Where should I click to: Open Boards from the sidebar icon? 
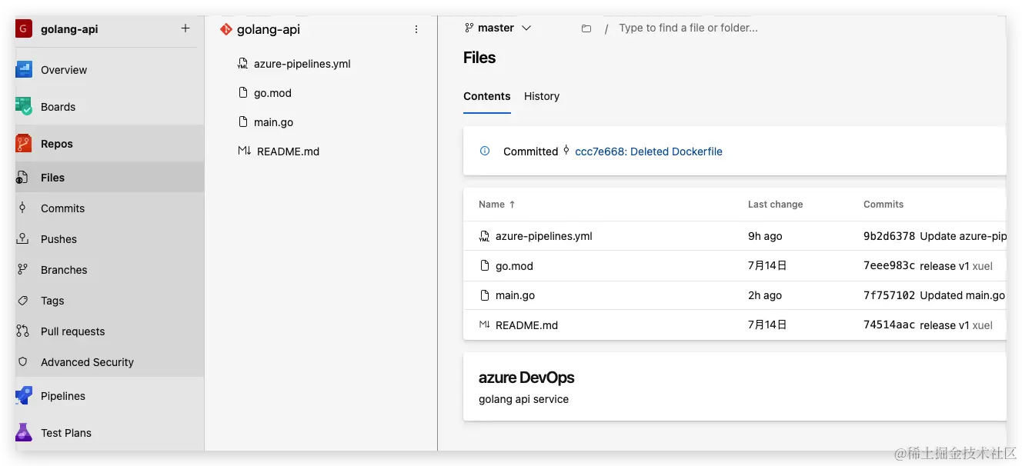coord(24,107)
